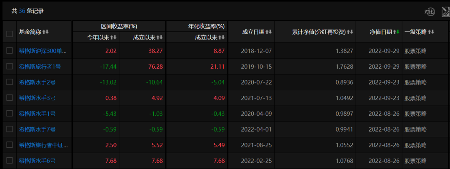Select the date 2021-08-25 cell
The height and width of the screenshot is (169, 450).
point(256,145)
